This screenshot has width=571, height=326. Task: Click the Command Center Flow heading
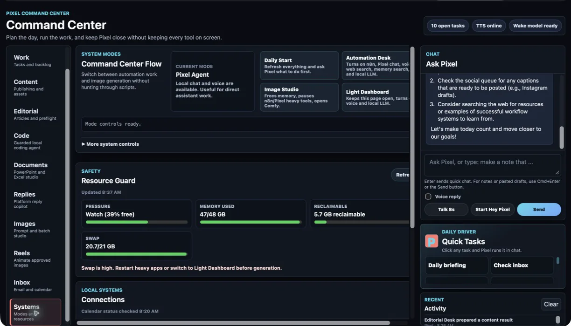pos(121,64)
